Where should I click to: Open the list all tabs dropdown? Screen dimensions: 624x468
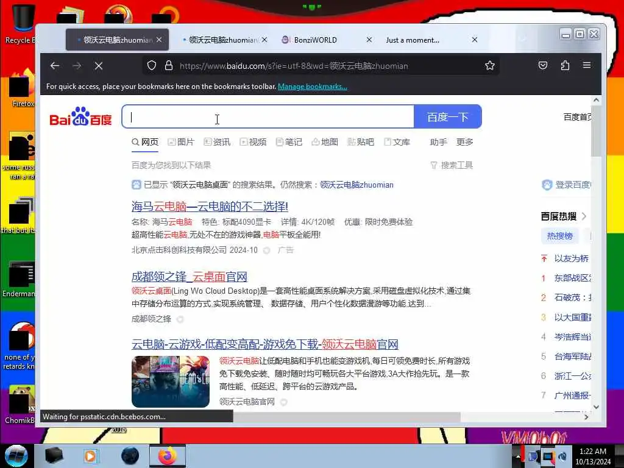click(523, 39)
